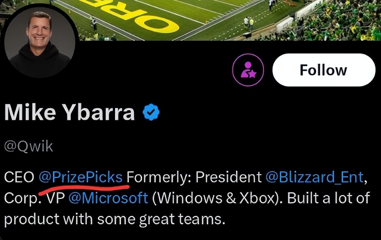381x240 pixels.
Task: Open the @PrizePicks mention link
Action: [x=81, y=177]
